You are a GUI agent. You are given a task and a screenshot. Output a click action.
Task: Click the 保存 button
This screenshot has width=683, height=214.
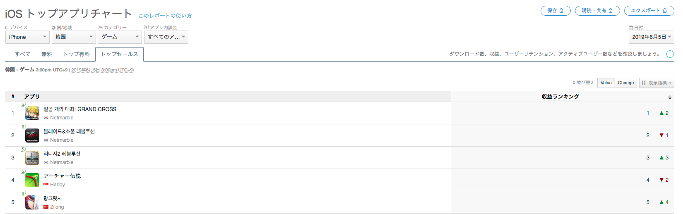tap(556, 11)
